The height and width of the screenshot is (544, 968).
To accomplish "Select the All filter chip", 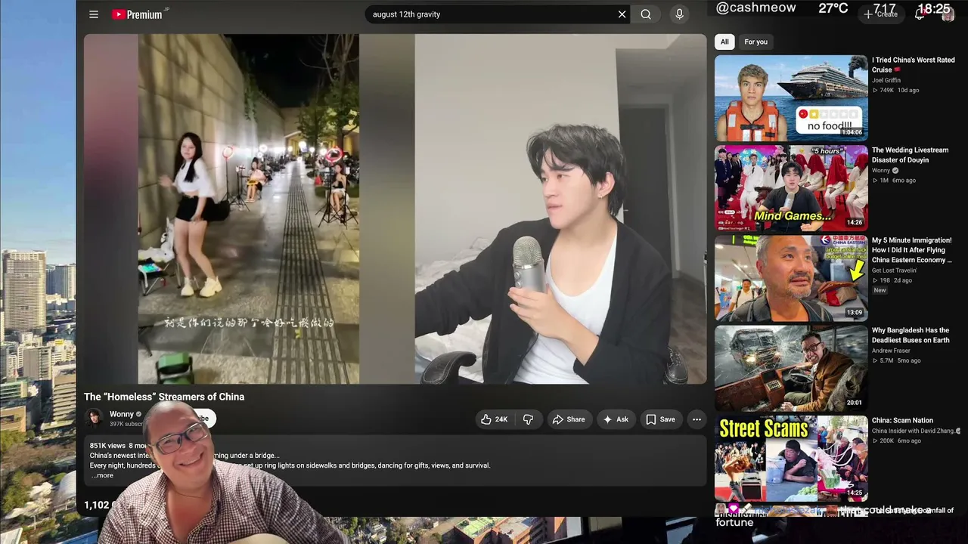I will pos(724,42).
